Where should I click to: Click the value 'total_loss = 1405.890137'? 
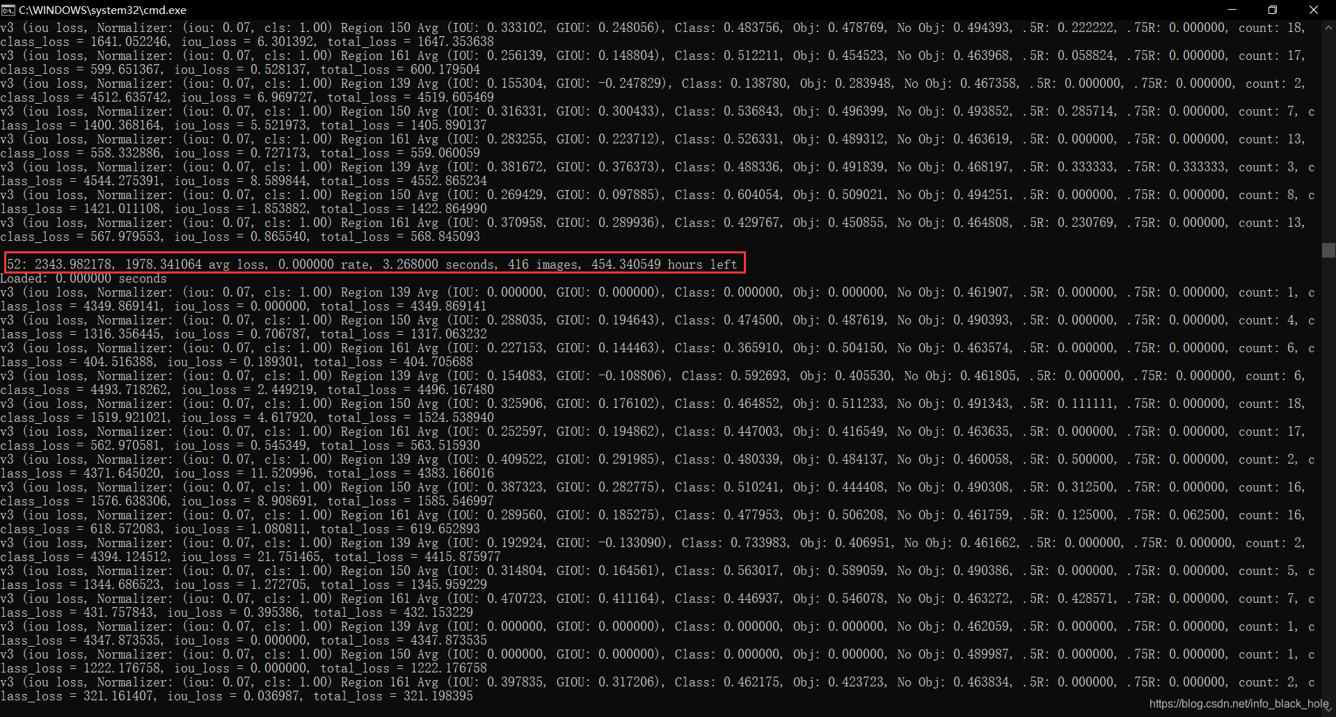coord(404,125)
